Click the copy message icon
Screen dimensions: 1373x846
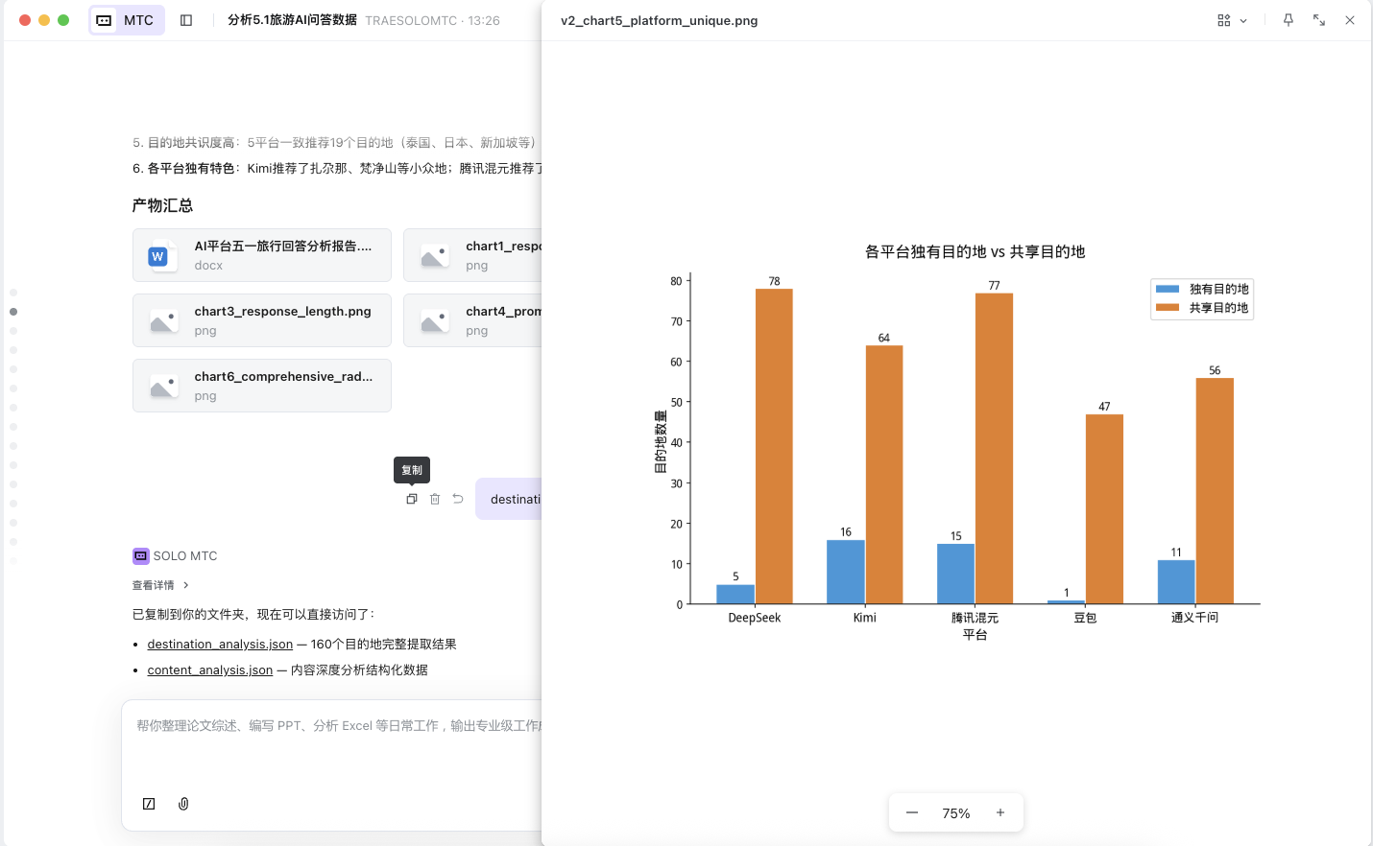click(412, 499)
